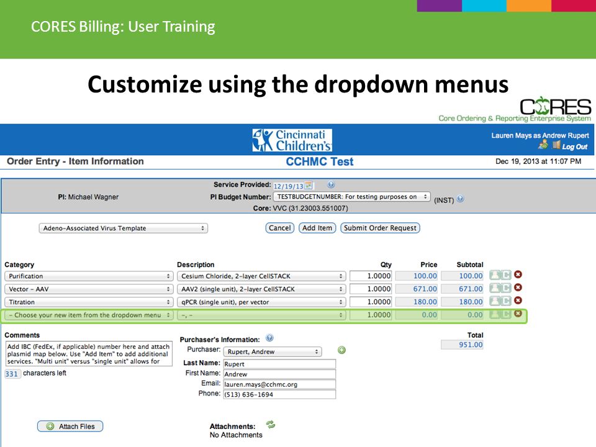This screenshot has width=596, height=447.
Task: Click person icon on Purification row
Action: tap(495, 275)
